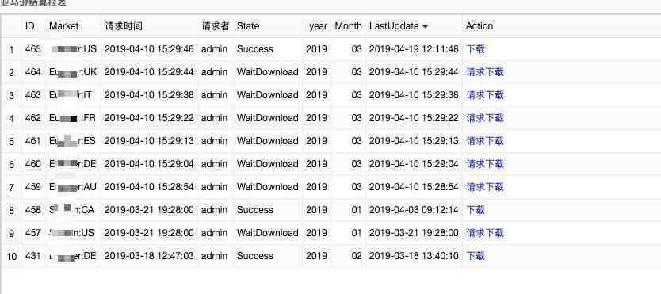The width and height of the screenshot is (661, 294).
Task: Click the 请求时间 column header
Action: (x=124, y=26)
